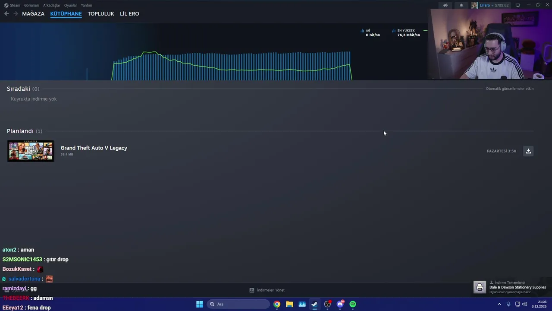The height and width of the screenshot is (311, 552).
Task: Click in the Windows taskbar search box
Action: (x=238, y=304)
